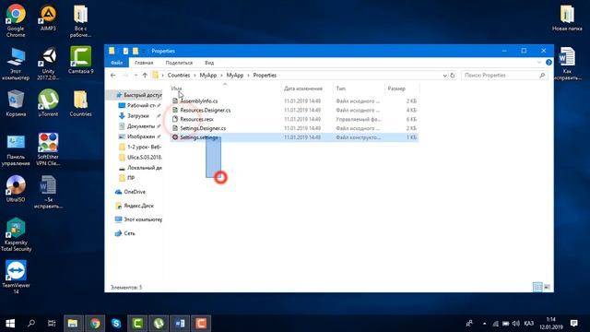Open the volume control tray icon
The width and height of the screenshot is (590, 332).
516,324
